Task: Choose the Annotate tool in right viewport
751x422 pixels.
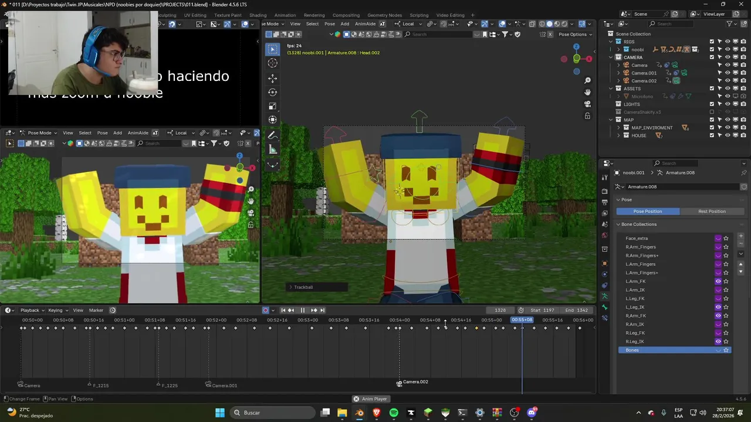Action: (273, 135)
